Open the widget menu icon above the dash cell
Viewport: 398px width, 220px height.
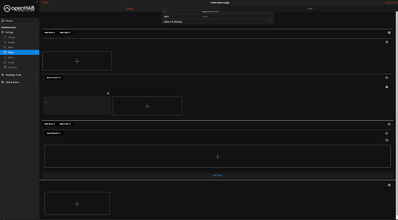tap(108, 93)
